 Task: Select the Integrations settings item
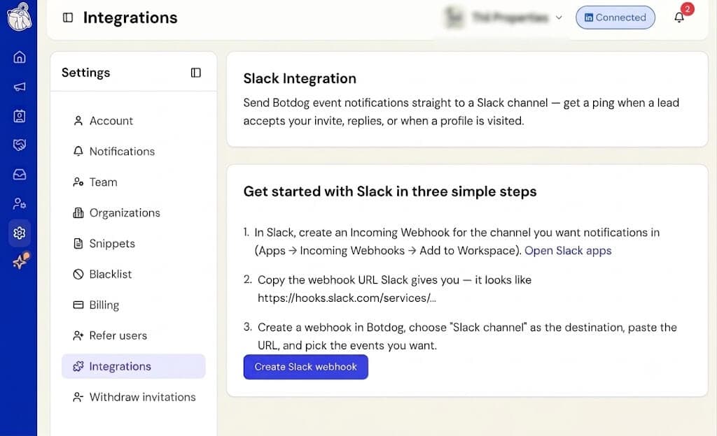(133, 366)
